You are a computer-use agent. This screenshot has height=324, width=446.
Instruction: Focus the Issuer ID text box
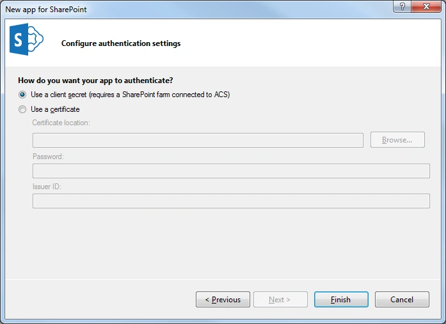[x=231, y=201]
